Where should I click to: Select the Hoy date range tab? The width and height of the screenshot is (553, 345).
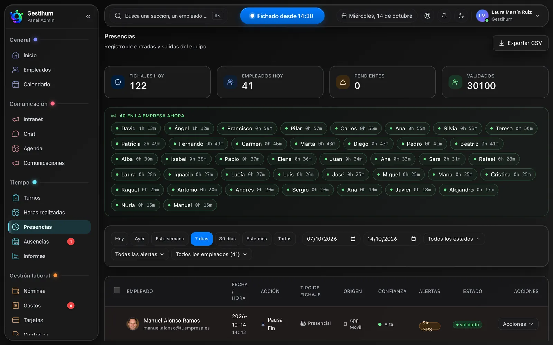click(x=120, y=239)
